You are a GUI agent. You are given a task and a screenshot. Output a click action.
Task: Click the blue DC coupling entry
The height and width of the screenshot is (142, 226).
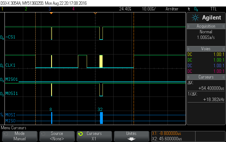(x=190, y=66)
